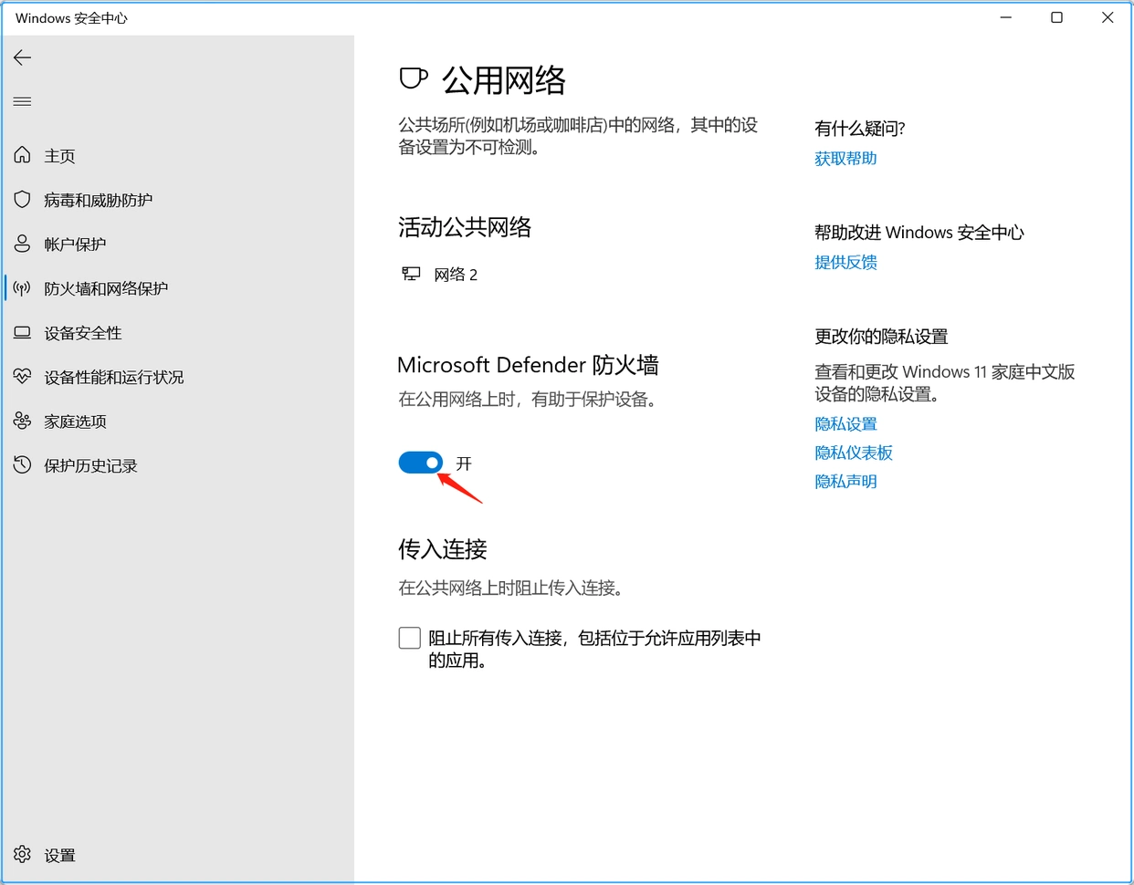Expand the navigation hamburger menu
This screenshot has width=1134, height=885.
(x=22, y=101)
